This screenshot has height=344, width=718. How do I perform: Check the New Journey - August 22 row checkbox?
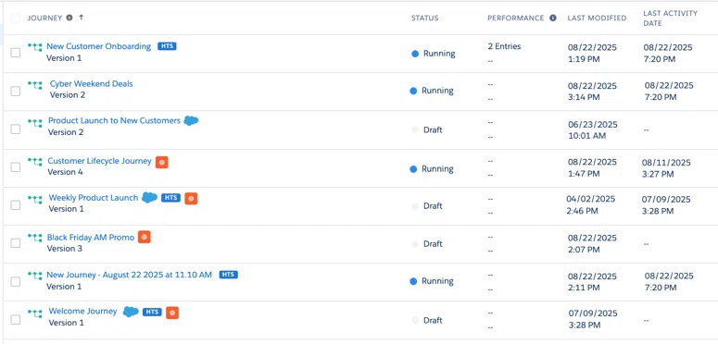point(16,281)
